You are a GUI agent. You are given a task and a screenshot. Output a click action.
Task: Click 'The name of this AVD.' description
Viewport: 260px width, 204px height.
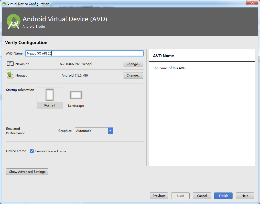tap(169, 68)
